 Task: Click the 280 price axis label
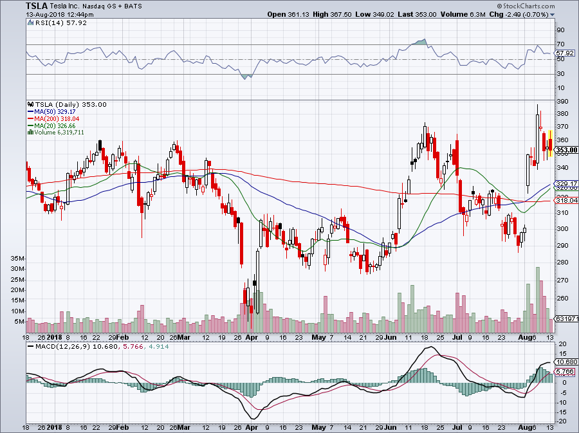pos(562,263)
